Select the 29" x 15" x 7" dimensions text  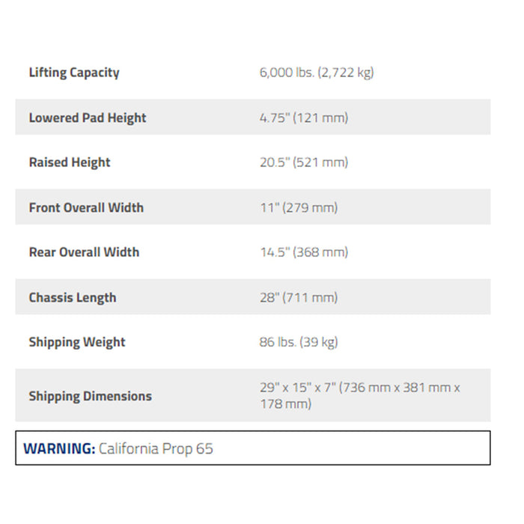[298, 388]
